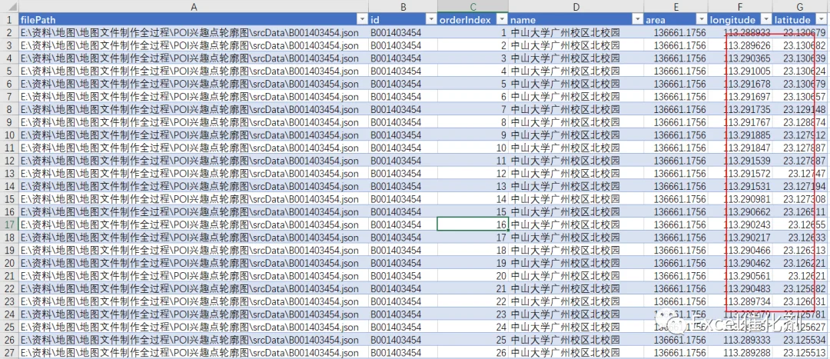Select the area cell in row 21

676,276
